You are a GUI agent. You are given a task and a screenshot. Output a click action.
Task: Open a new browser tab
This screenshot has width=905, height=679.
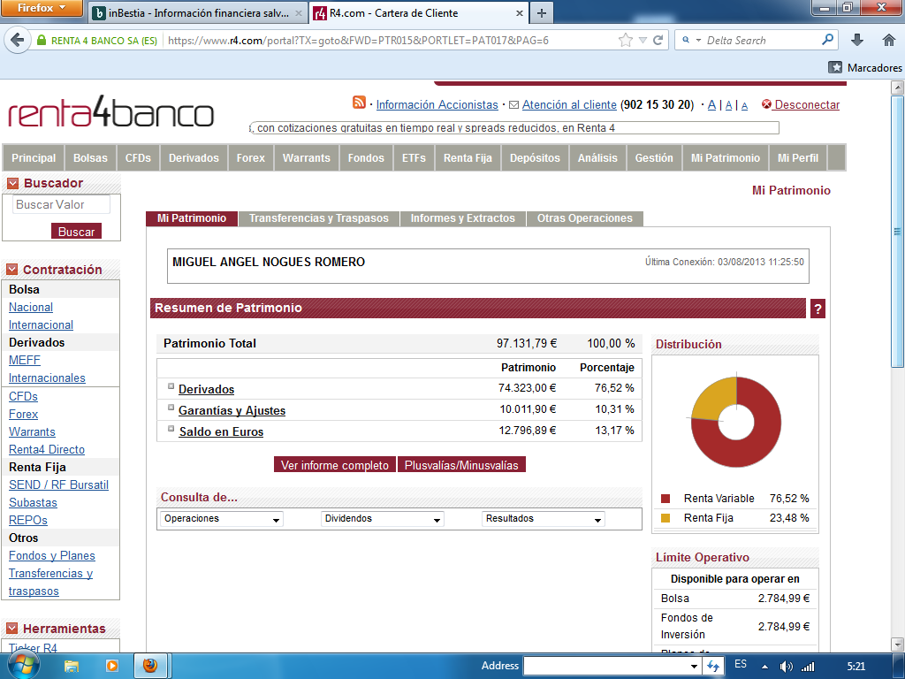(542, 12)
